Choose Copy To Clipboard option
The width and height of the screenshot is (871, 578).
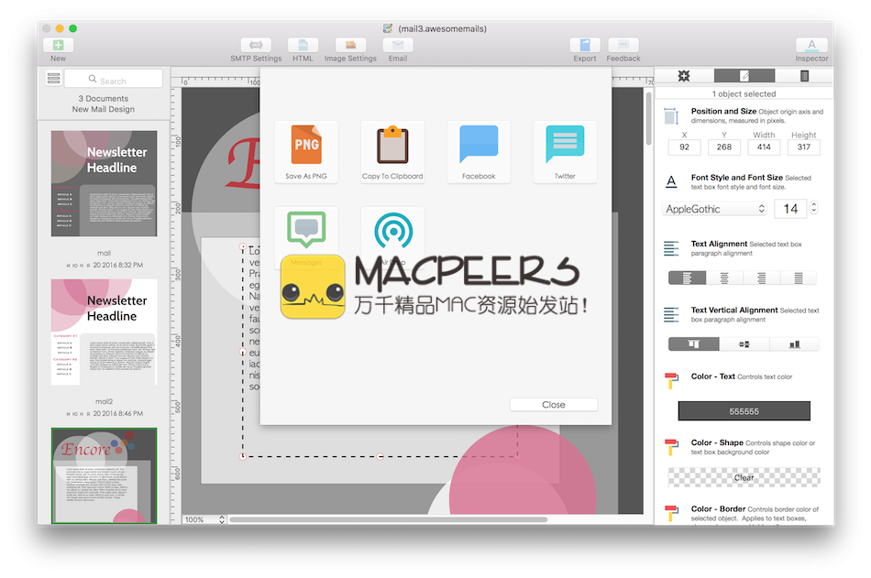click(x=392, y=151)
